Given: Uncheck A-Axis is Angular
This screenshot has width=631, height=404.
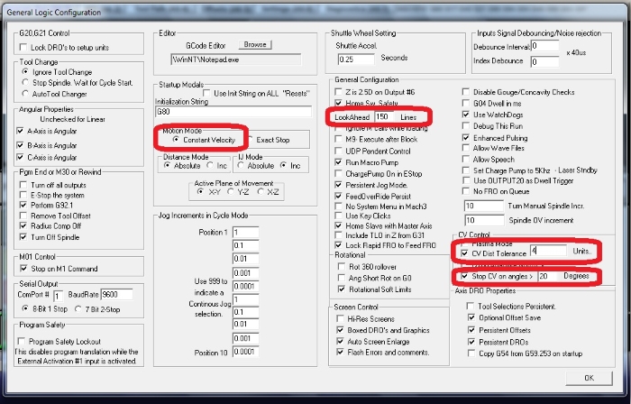Looking at the screenshot, I should pyautogui.click(x=20, y=131).
